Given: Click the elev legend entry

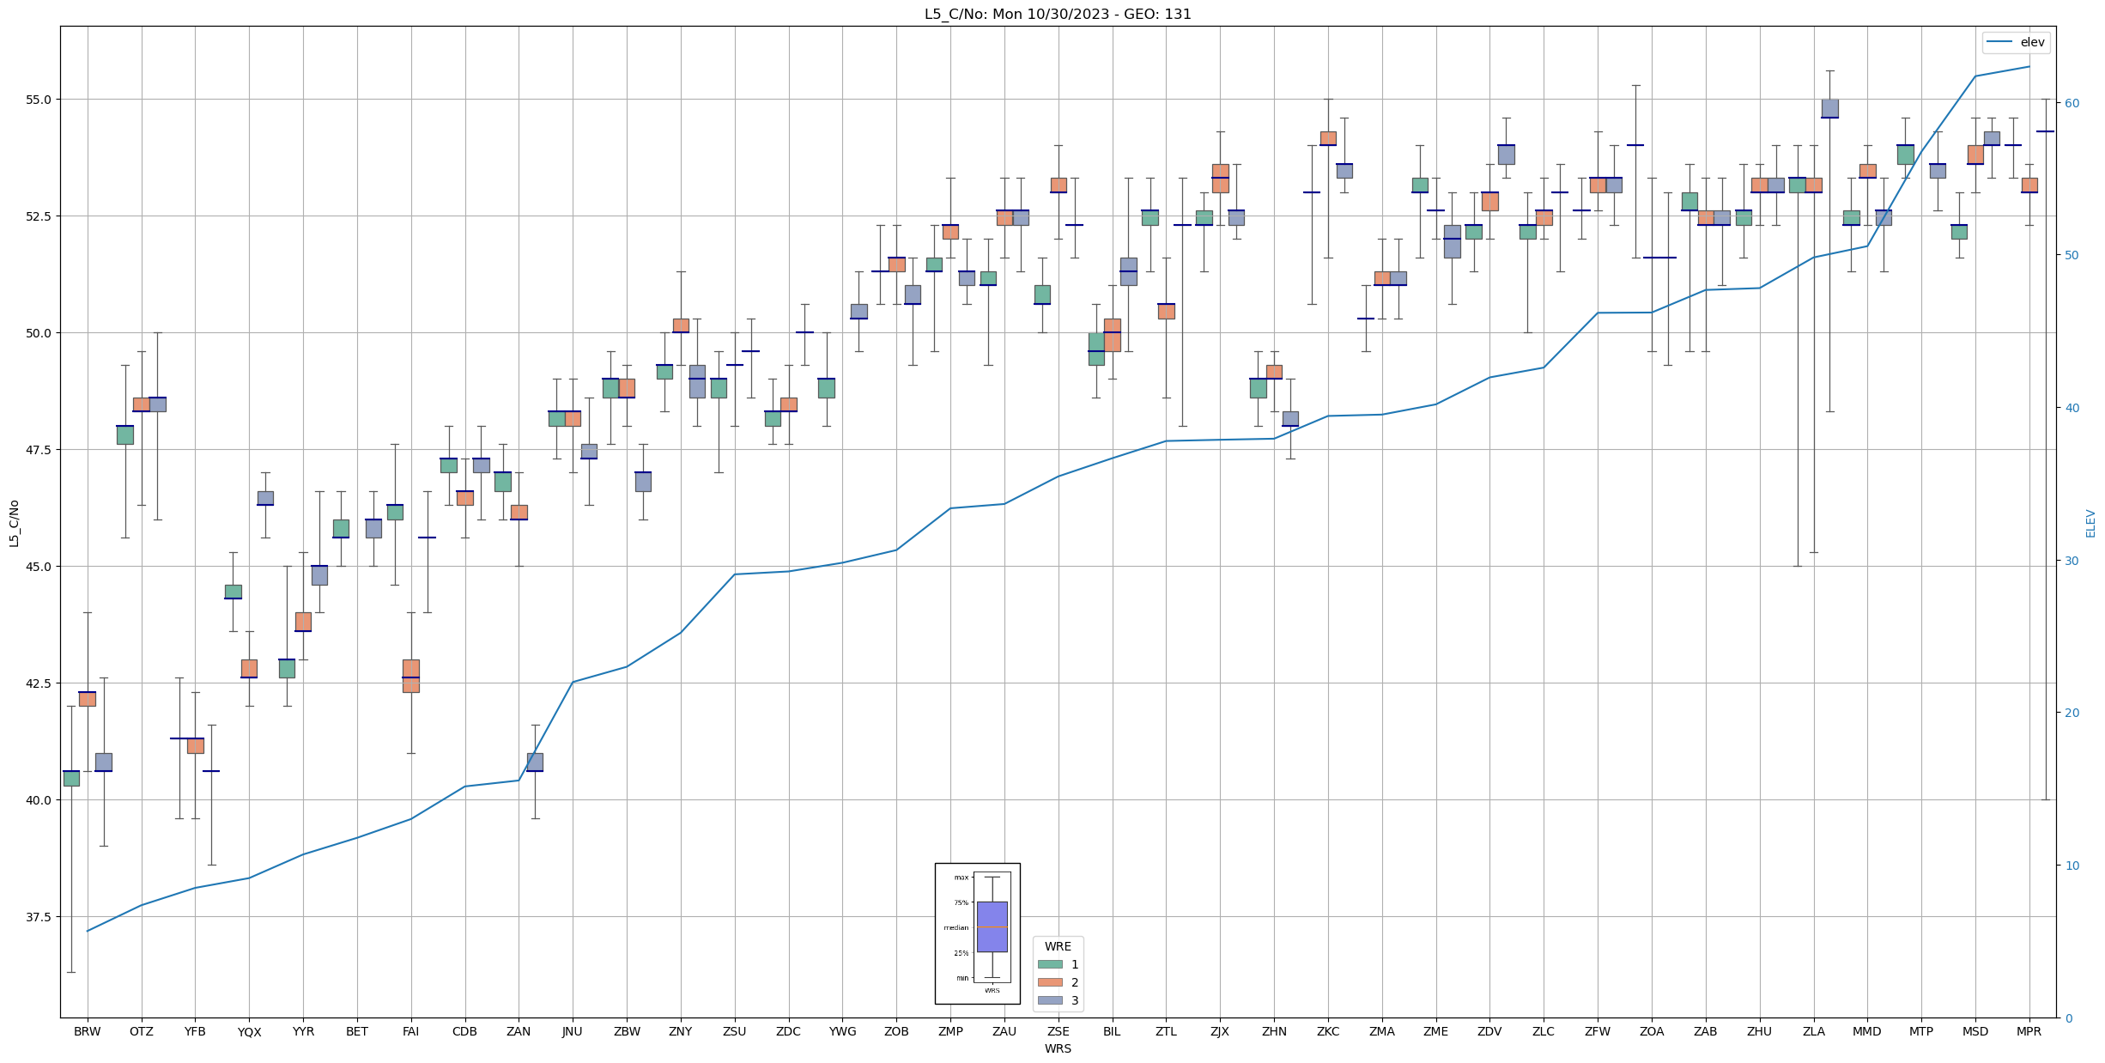Looking at the screenshot, I should (2017, 42).
